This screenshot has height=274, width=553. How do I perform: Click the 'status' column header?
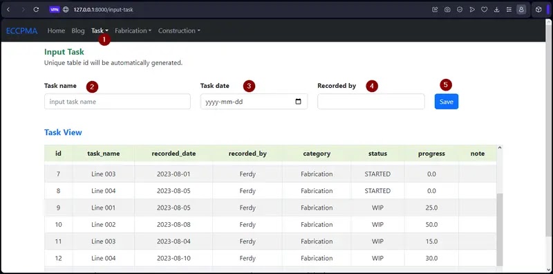tap(377, 154)
